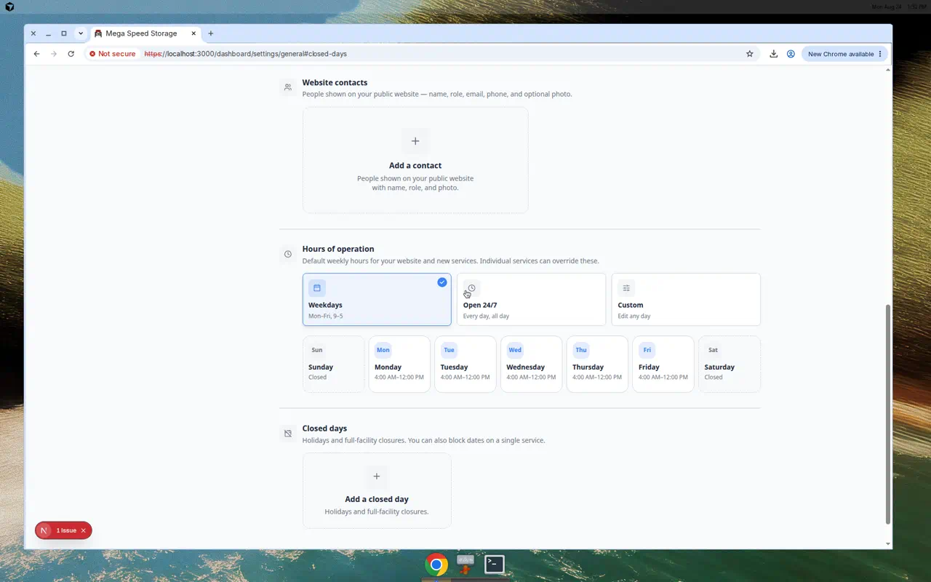
Task: Open Chrome downloads icon
Action: click(774, 54)
